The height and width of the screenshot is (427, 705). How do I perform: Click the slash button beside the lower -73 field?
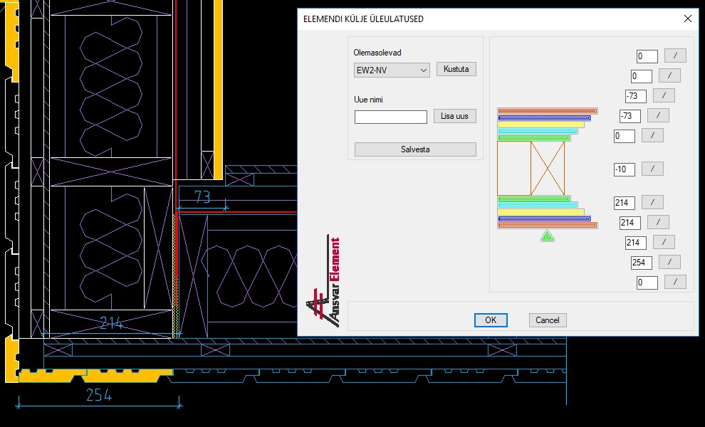pos(658,115)
